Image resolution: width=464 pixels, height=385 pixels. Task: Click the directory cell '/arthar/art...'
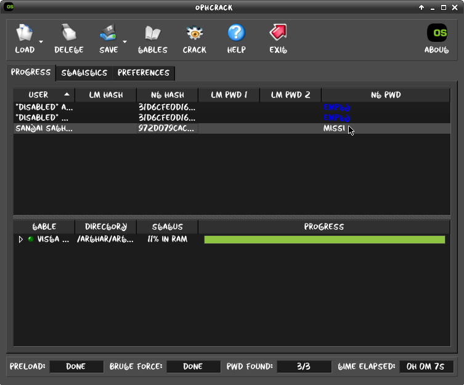coord(105,239)
